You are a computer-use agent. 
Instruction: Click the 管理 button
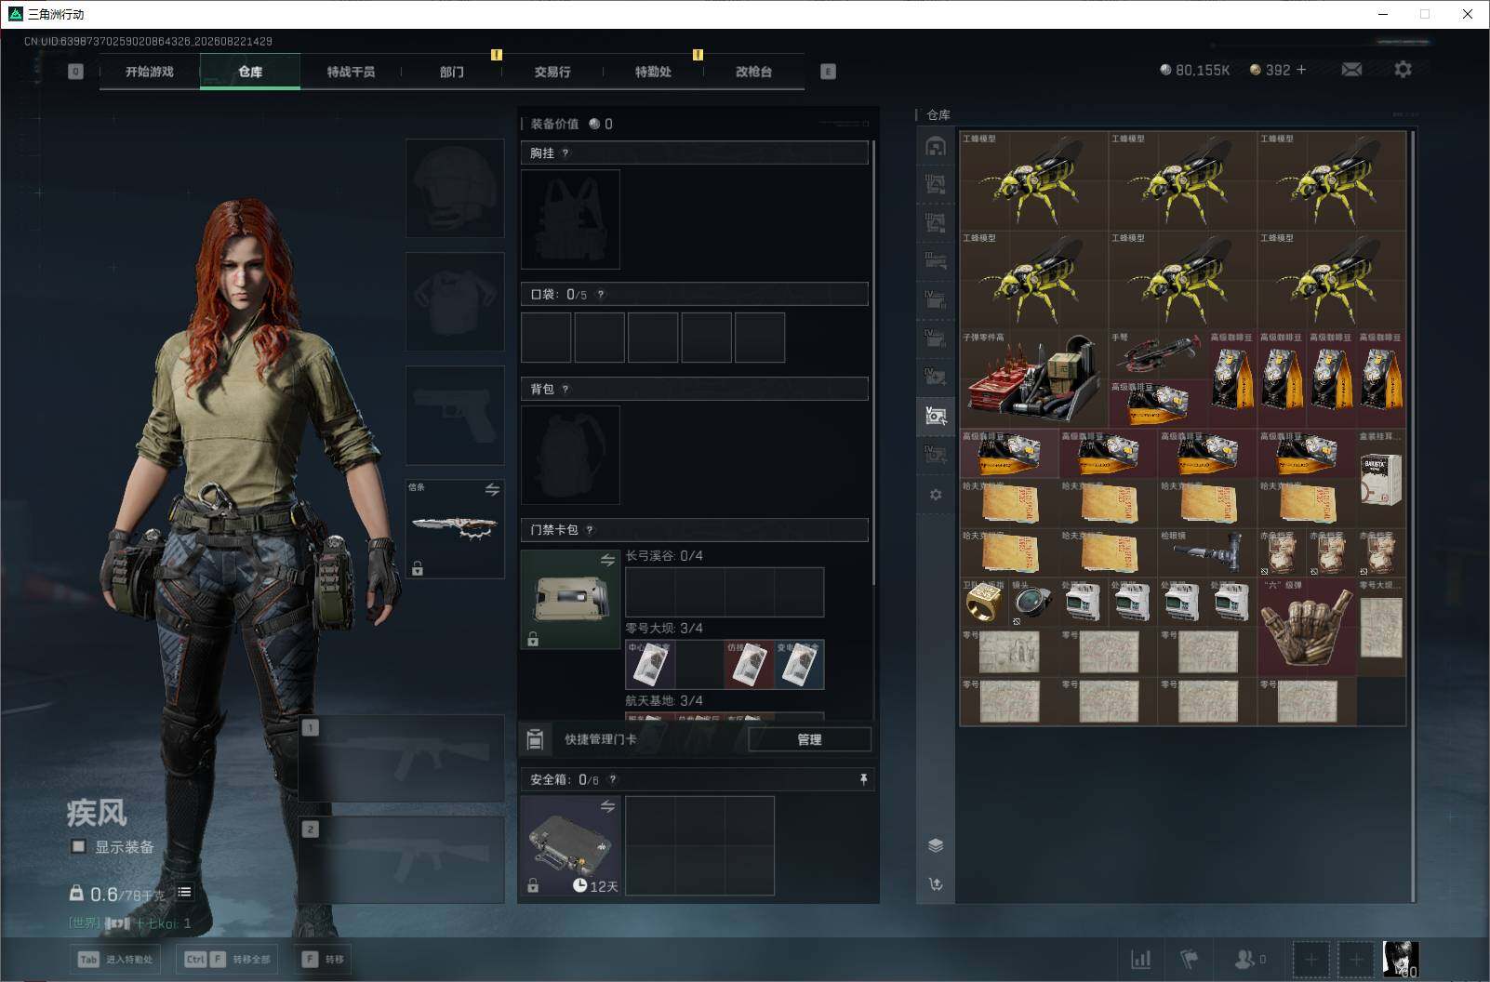(x=809, y=739)
